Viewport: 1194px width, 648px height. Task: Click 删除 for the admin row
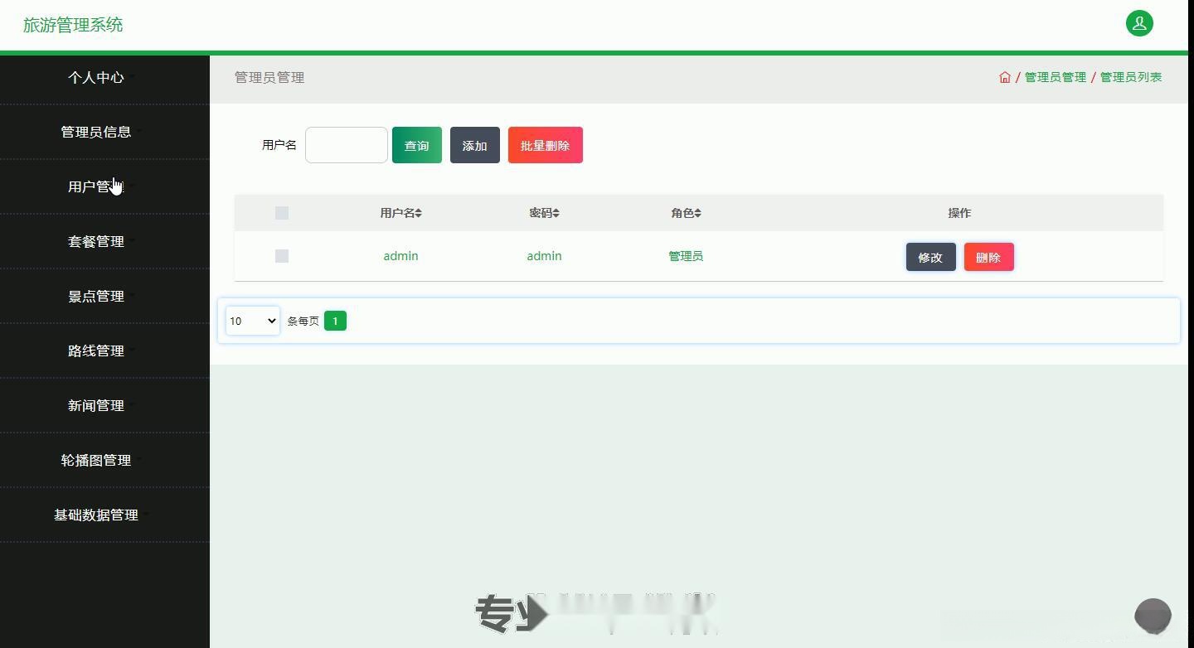click(x=989, y=257)
